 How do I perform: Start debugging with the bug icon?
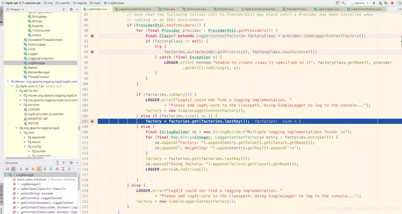tap(380, 3)
